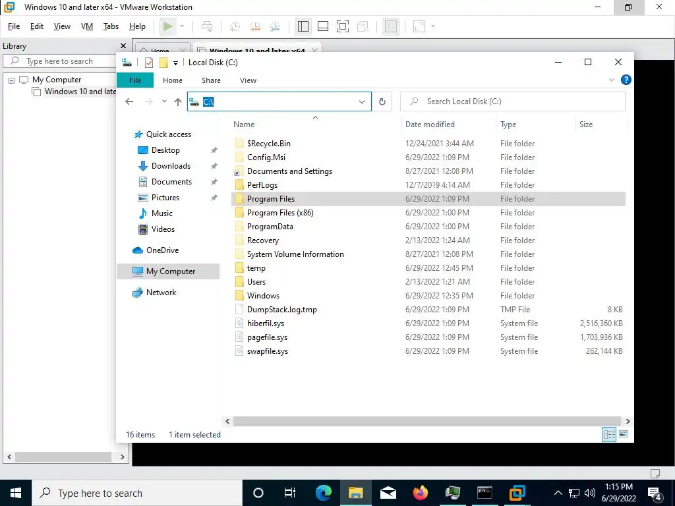Launch Microsoft Edge from the taskbar

point(324,493)
